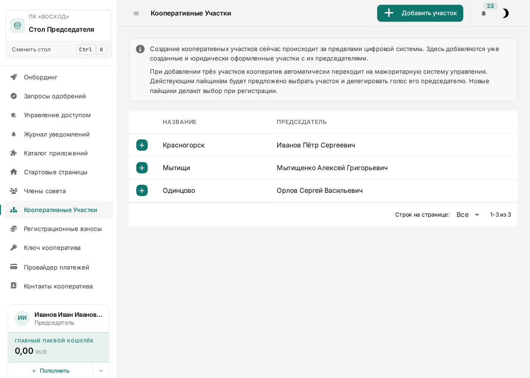Click the Мытищи name cell
This screenshot has height=378, width=530.
[176, 168]
